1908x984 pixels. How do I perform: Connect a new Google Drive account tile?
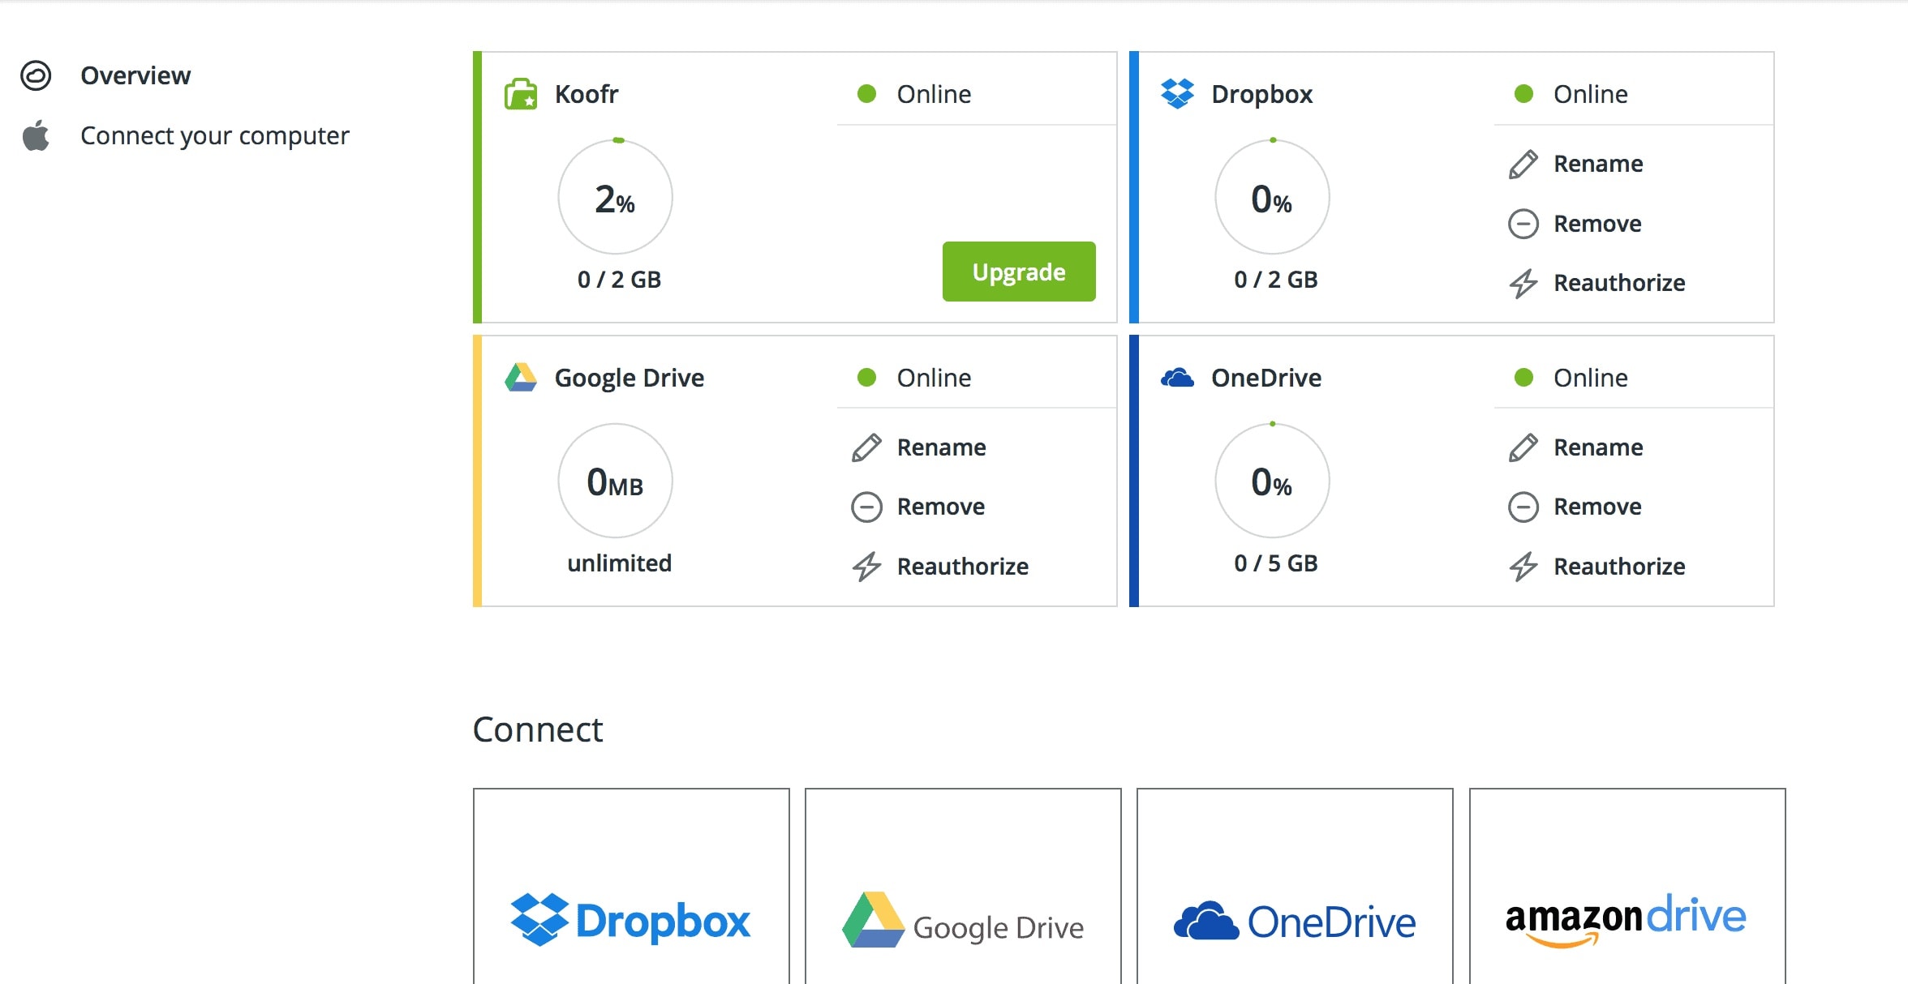click(x=963, y=887)
